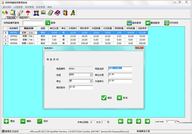The height and width of the screenshot is (134, 192).
Task: Select the WP002 row cell
Action: (x=14, y=36)
